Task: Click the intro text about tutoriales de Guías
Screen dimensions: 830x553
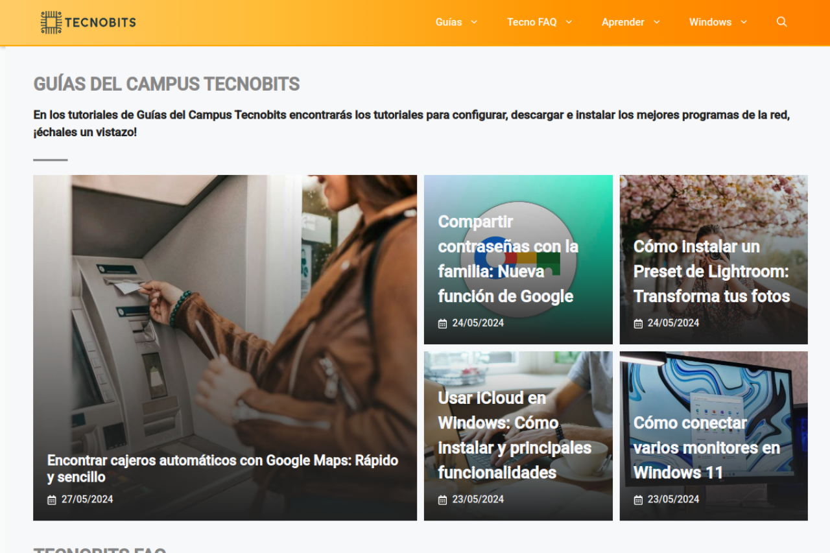Action: [412, 124]
